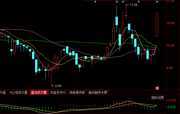
Task: Open the 融资融券余额 tab
Action: tap(98, 92)
